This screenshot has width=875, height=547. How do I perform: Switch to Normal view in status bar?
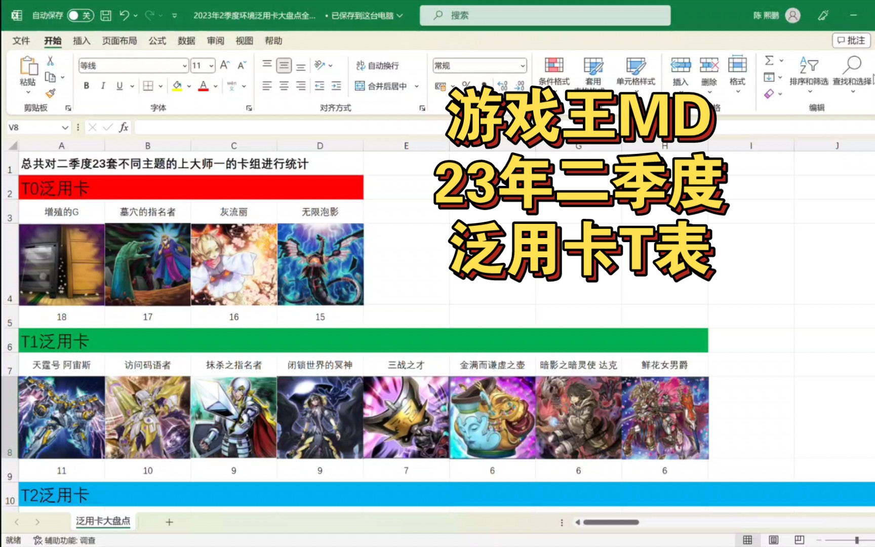pyautogui.click(x=747, y=540)
